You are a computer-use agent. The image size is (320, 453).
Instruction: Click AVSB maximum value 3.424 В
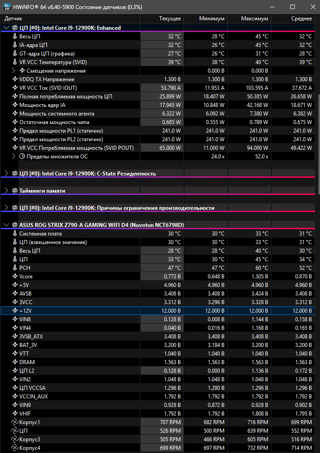[260, 294]
